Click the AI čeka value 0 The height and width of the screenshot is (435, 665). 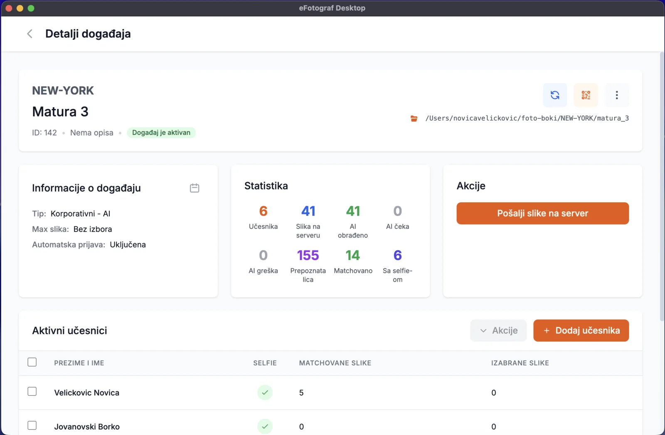398,211
